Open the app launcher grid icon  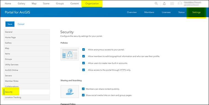[x=172, y=4]
